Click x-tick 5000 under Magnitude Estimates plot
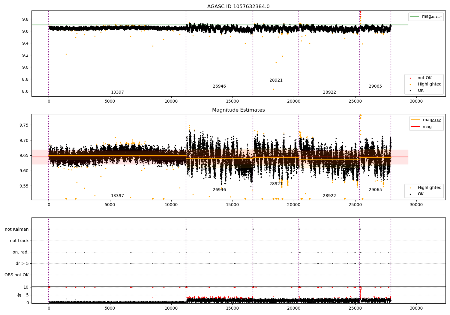The height and width of the screenshot is (315, 450). click(110, 205)
